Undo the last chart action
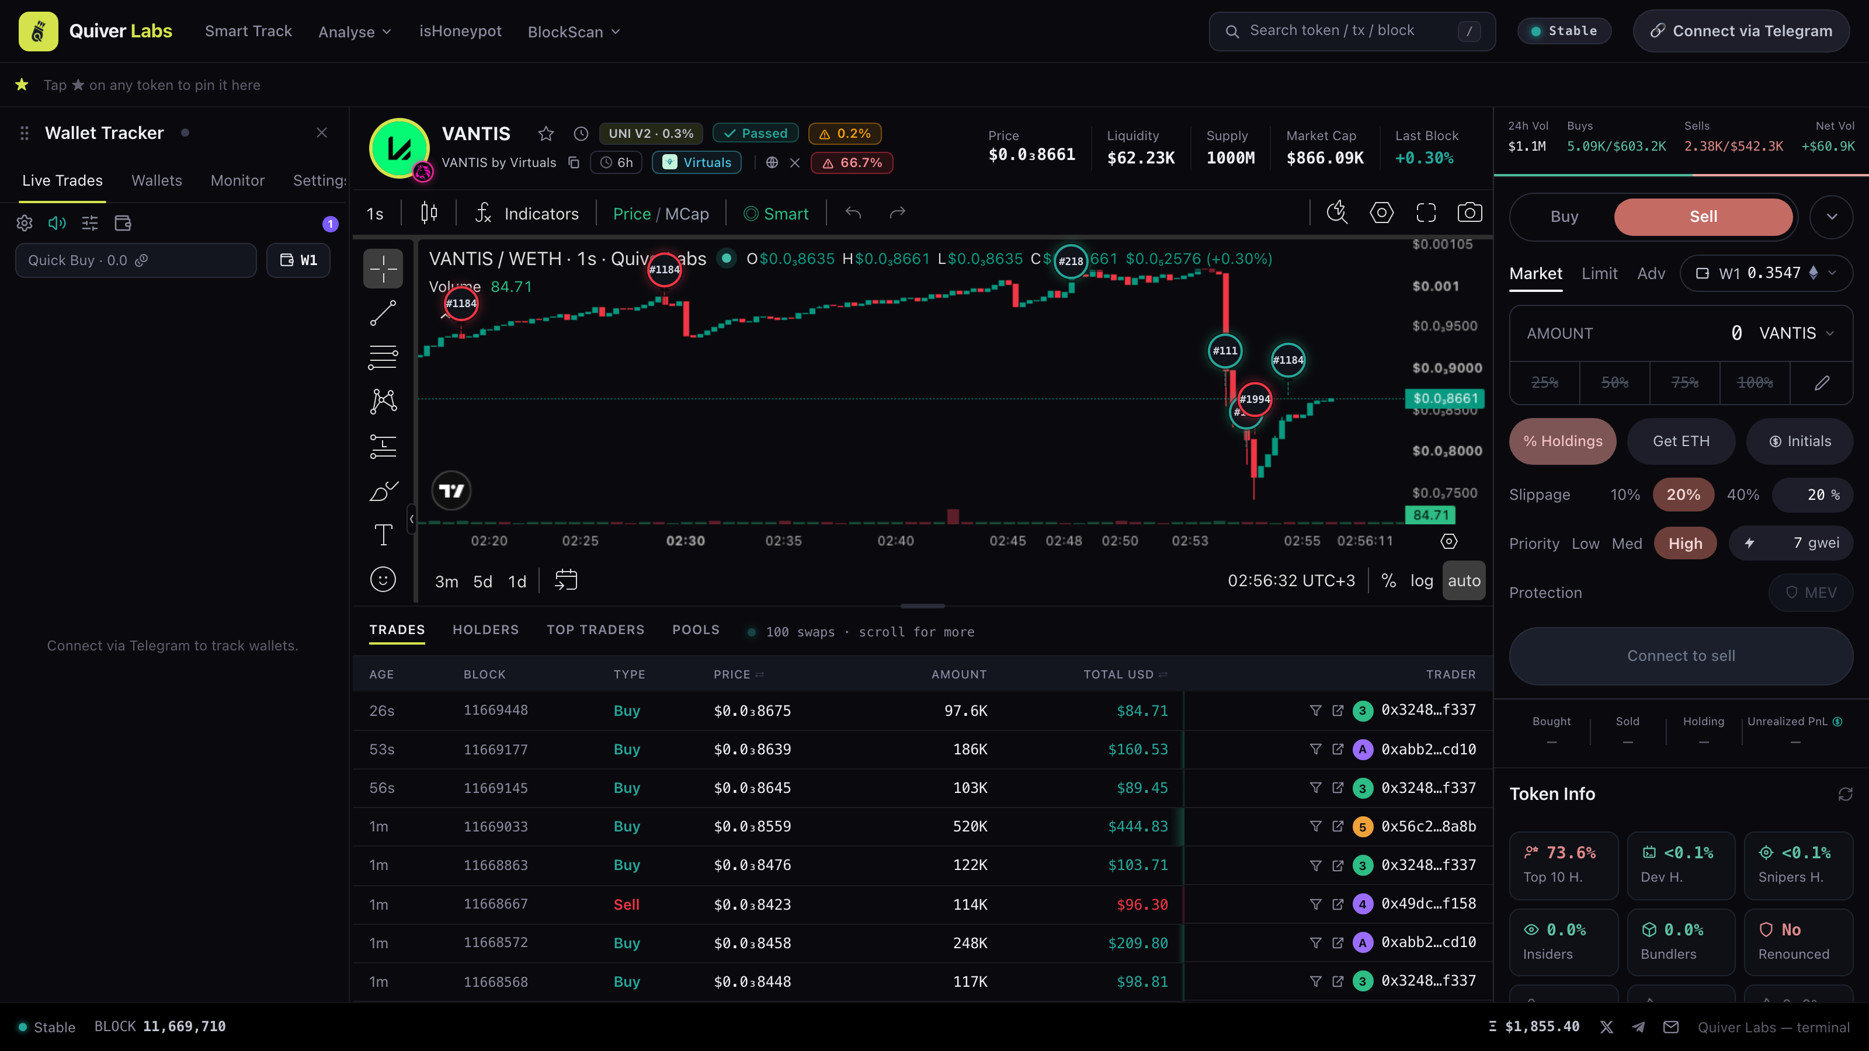1869x1051 pixels. click(853, 213)
